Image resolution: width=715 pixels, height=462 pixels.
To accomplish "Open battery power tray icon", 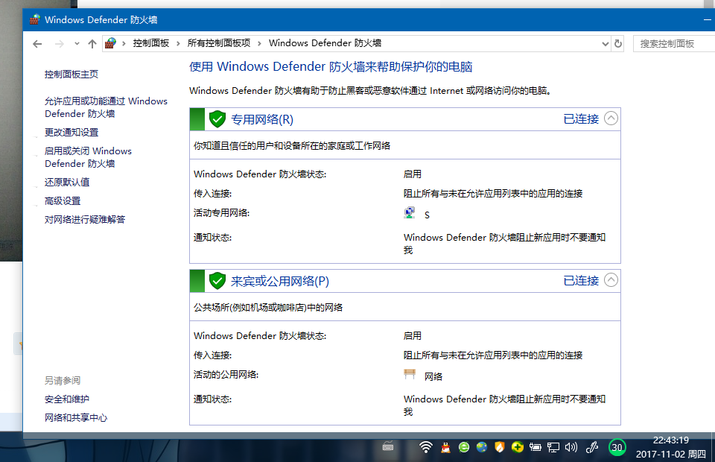I will (535, 447).
